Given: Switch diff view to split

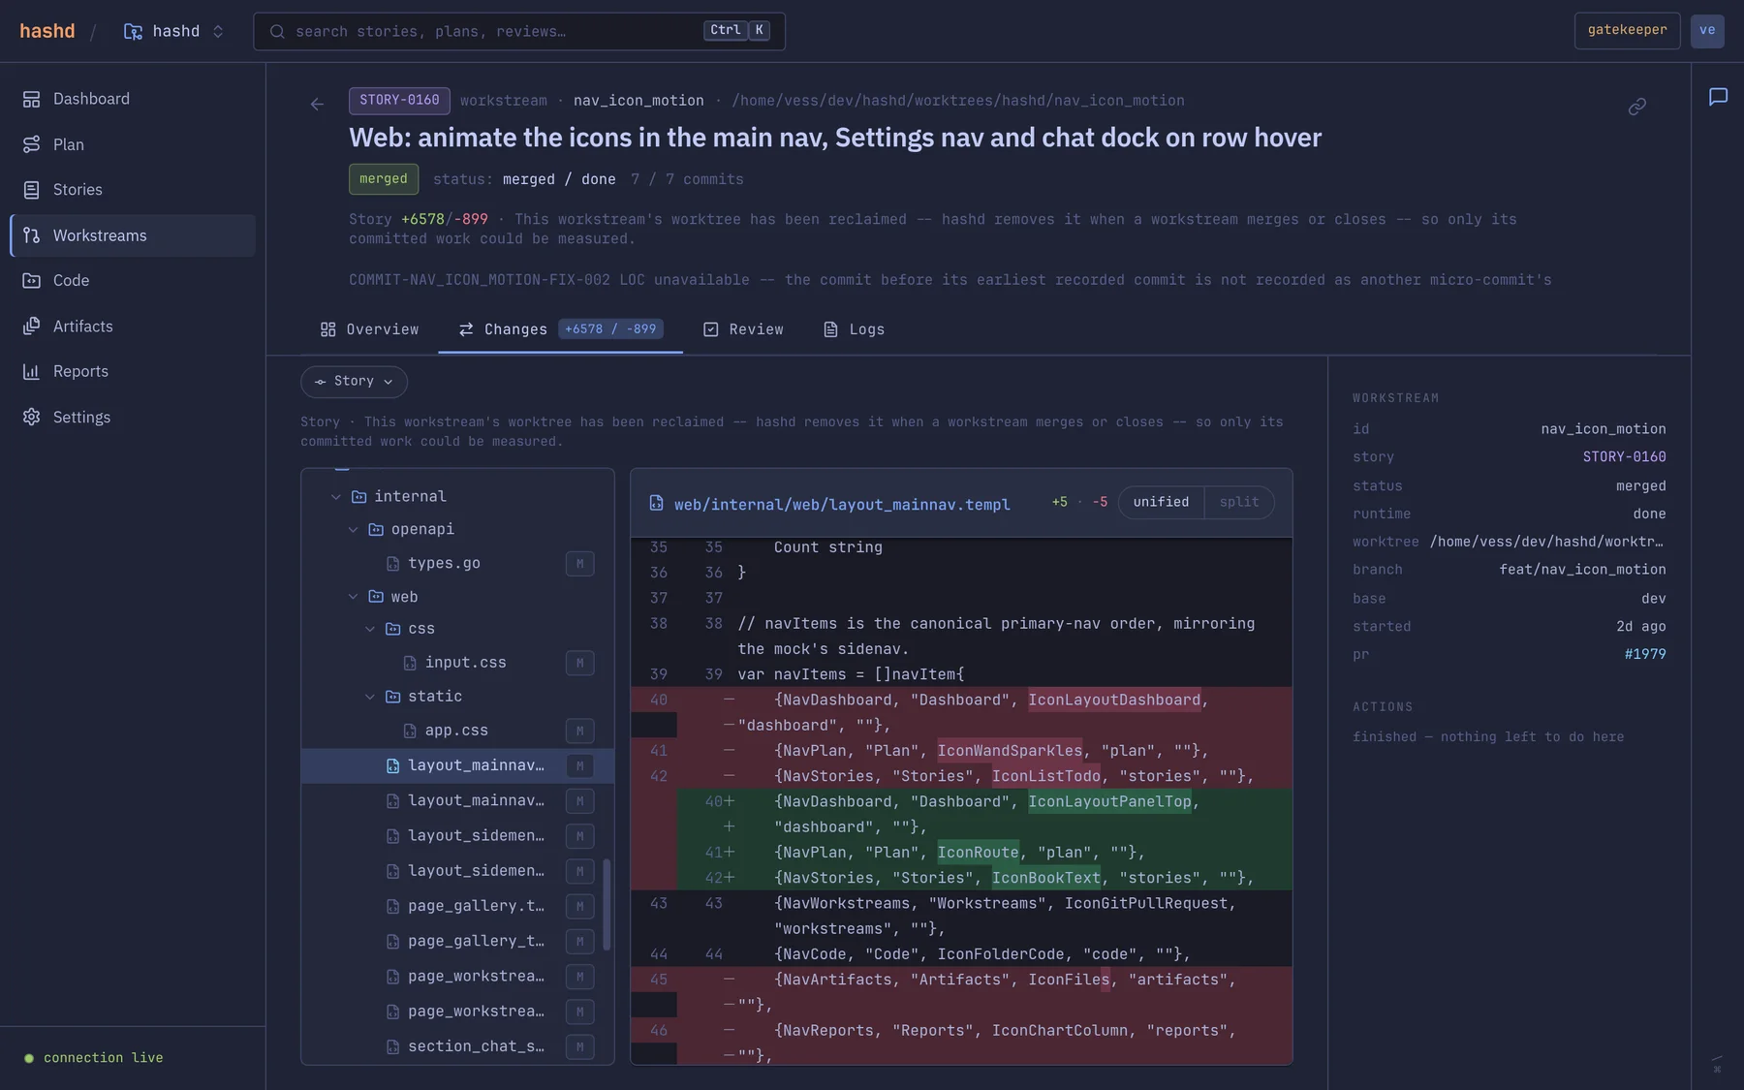Looking at the screenshot, I should (1239, 503).
